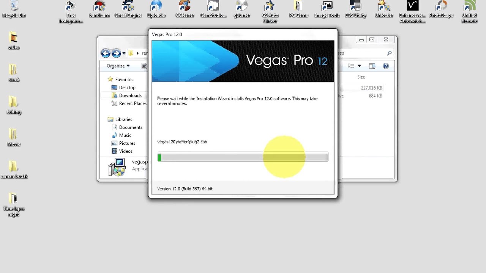Click the Explorer search box
The image size is (486, 273).
click(365, 53)
